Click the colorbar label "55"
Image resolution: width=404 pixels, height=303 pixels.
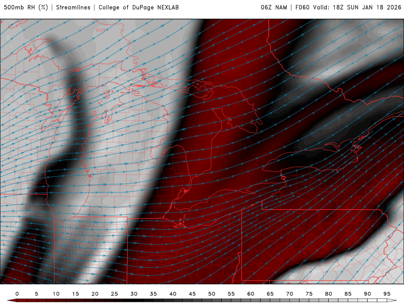[231, 294]
